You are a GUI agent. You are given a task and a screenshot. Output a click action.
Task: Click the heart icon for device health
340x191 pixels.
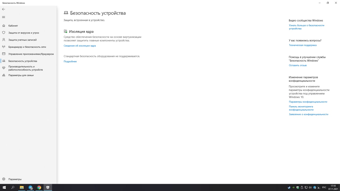coord(4,68)
